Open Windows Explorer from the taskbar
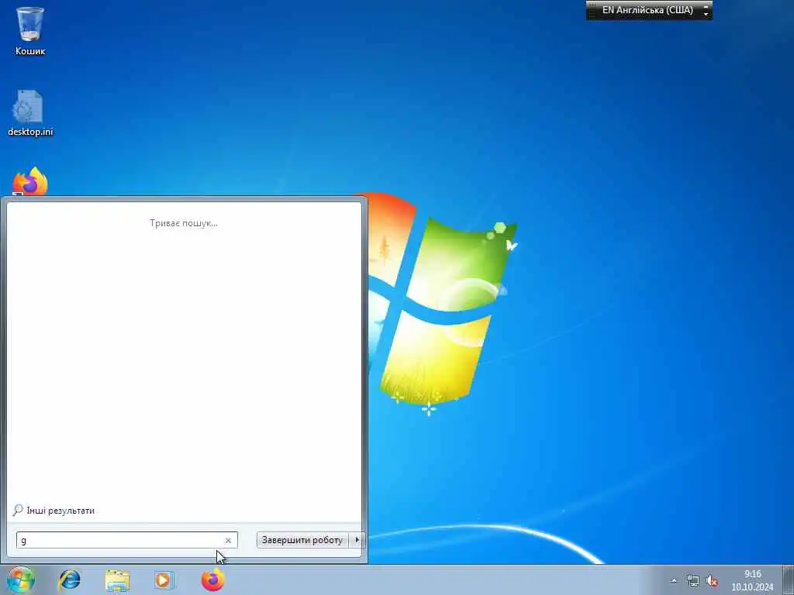This screenshot has height=595, width=794. 118,580
